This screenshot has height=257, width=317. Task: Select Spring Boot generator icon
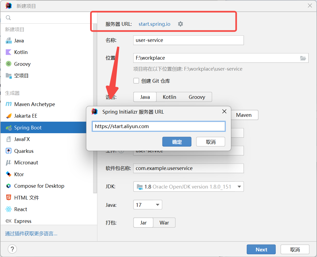tap(9, 128)
